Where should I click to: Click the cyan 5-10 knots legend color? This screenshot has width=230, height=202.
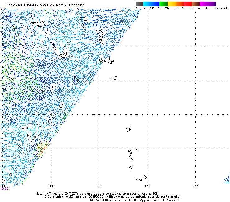click(x=147, y=4)
